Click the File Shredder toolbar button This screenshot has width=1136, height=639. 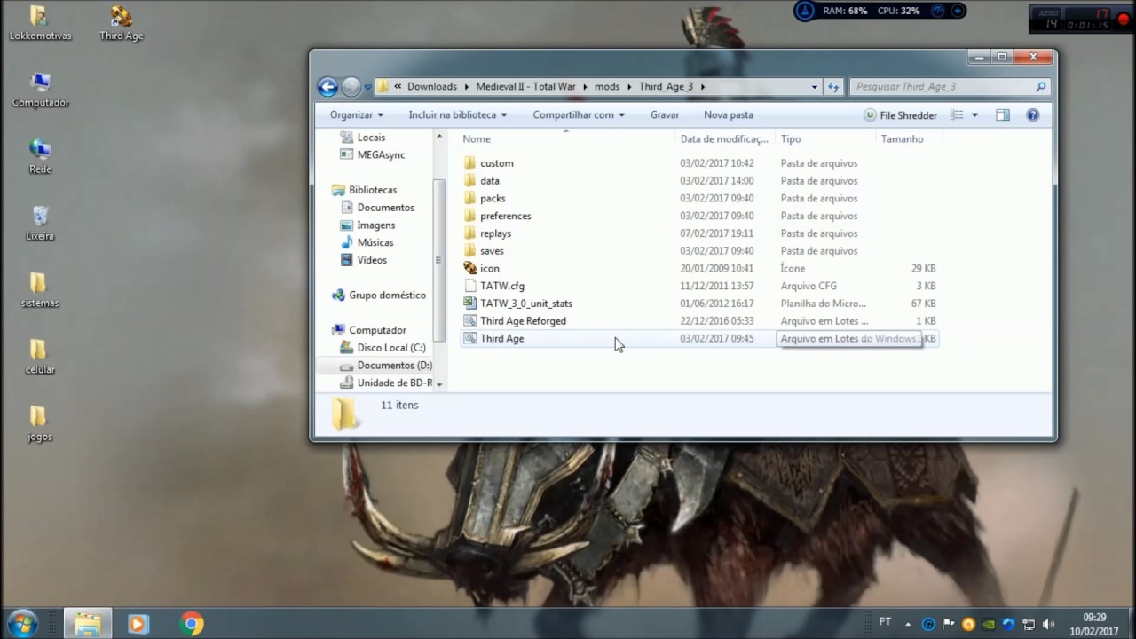click(900, 115)
